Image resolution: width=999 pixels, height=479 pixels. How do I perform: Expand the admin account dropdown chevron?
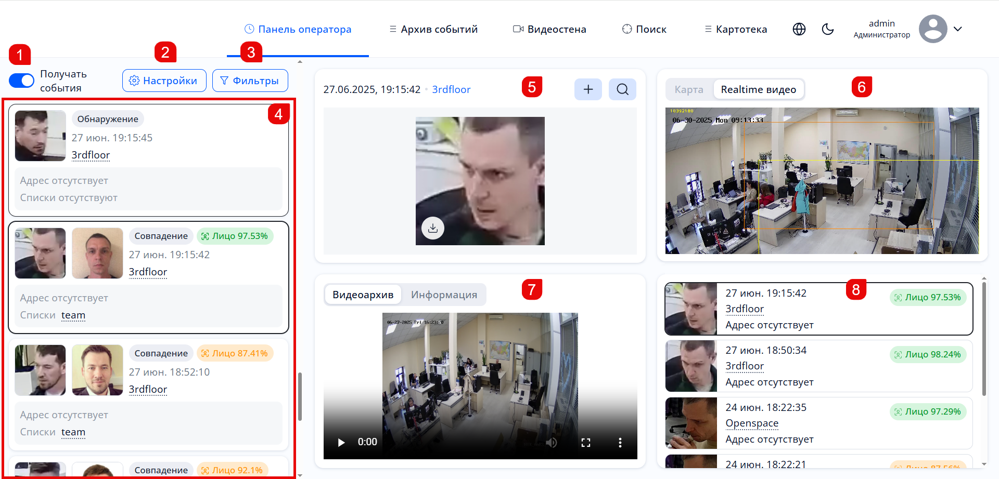(x=958, y=29)
